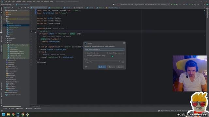Click Collapse All icon in Project panel header
This screenshot has width=209, height=117.
pyautogui.click(x=22, y=8)
